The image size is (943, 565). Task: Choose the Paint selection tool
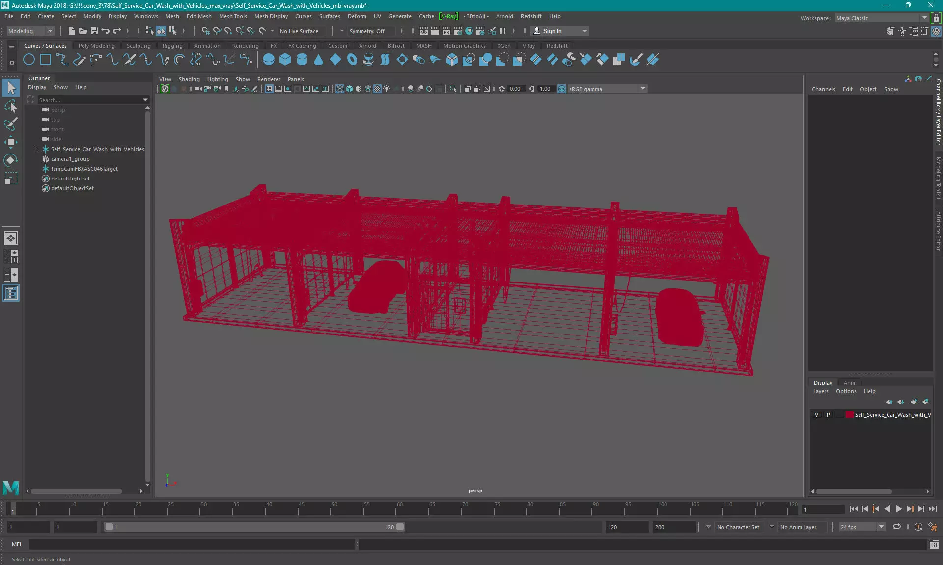pos(11,124)
